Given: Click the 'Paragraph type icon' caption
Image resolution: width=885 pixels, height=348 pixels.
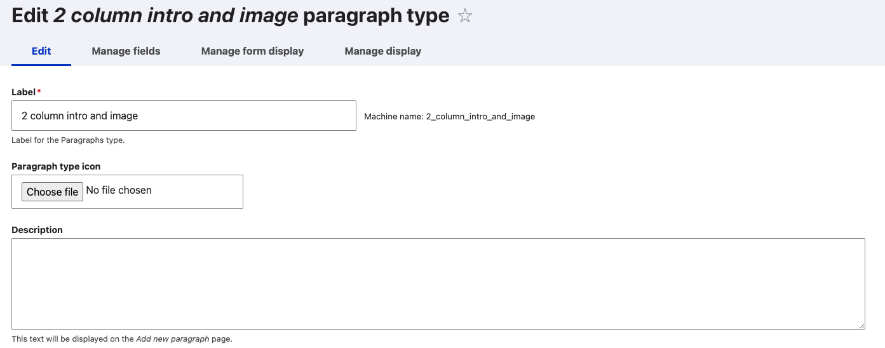Looking at the screenshot, I should coord(56,166).
